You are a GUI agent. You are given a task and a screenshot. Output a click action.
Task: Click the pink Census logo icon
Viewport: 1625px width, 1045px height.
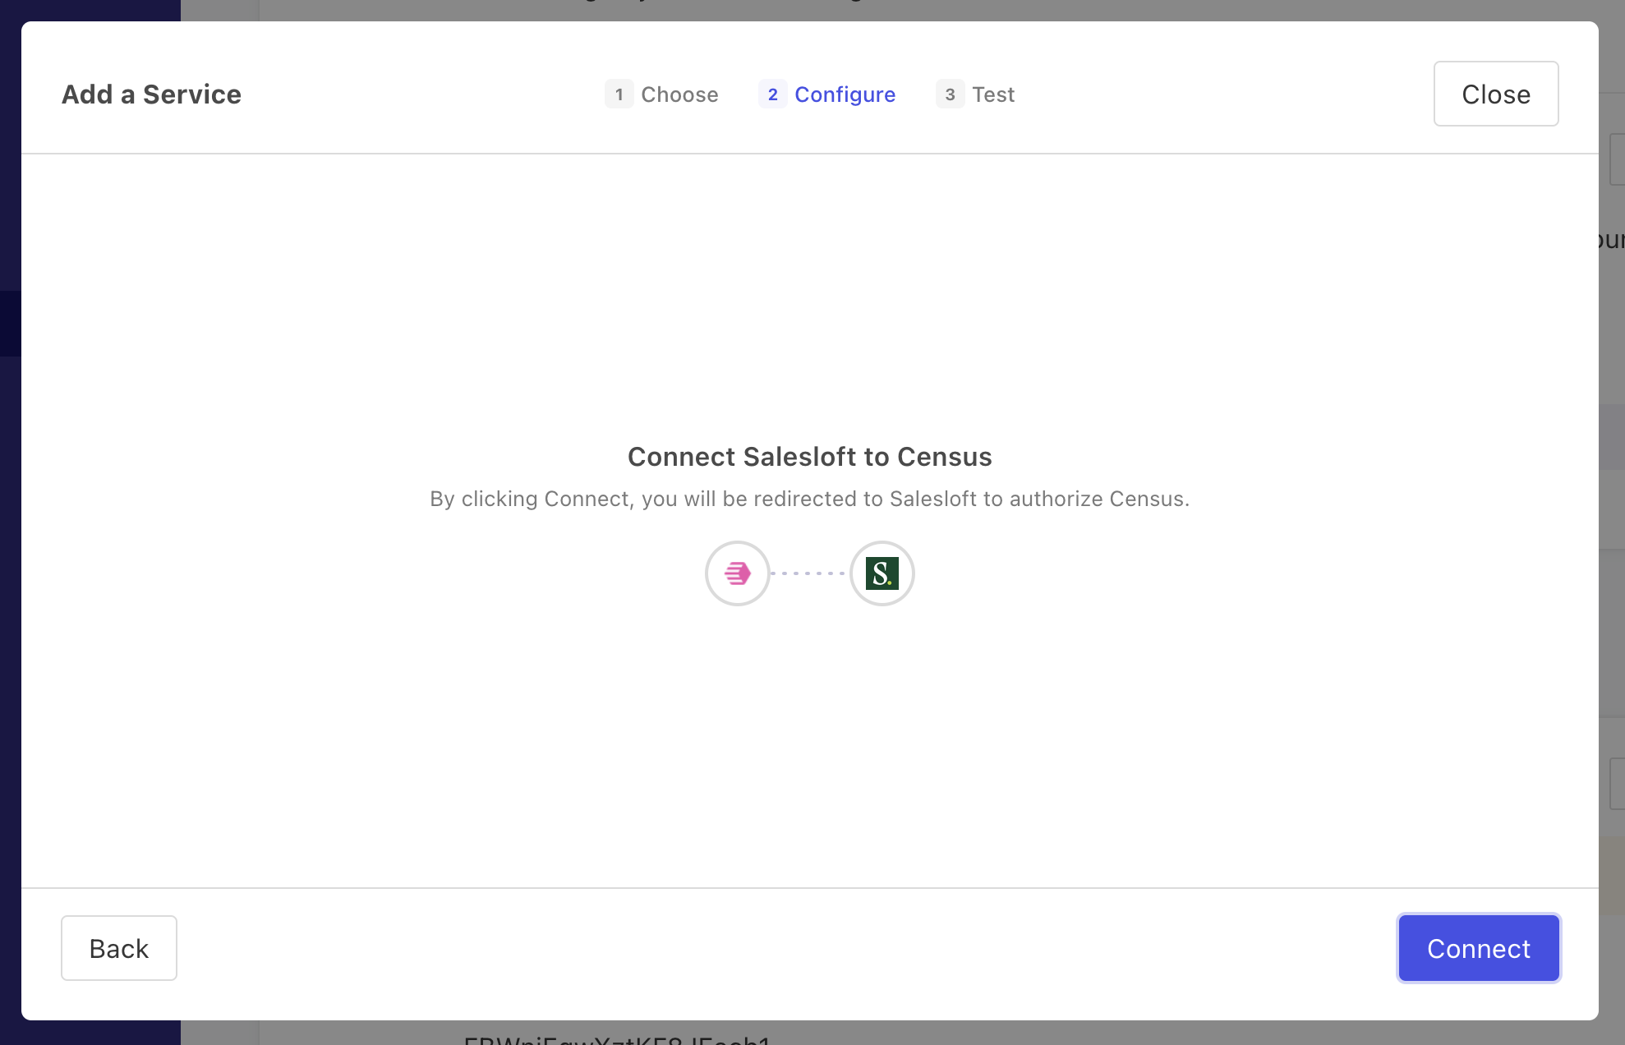click(737, 573)
